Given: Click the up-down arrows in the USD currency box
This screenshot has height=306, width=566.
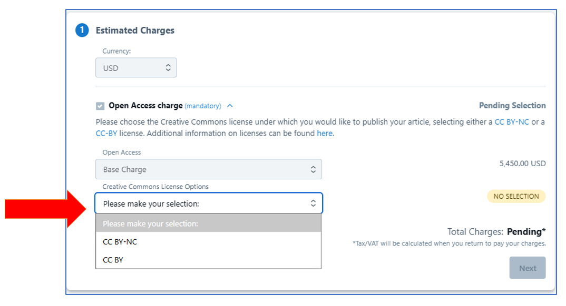Looking at the screenshot, I should pyautogui.click(x=168, y=68).
